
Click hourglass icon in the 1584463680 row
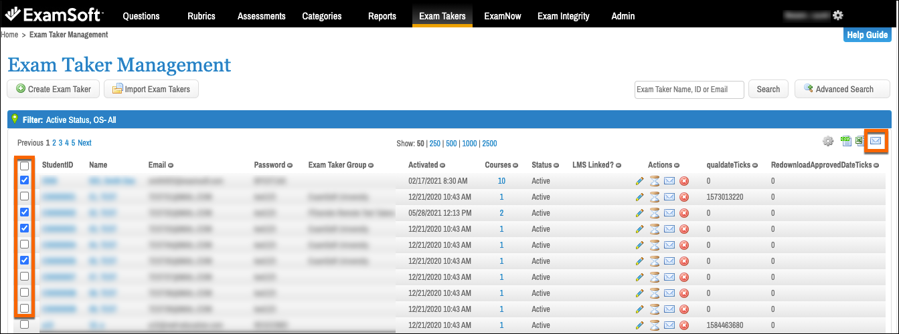(655, 325)
